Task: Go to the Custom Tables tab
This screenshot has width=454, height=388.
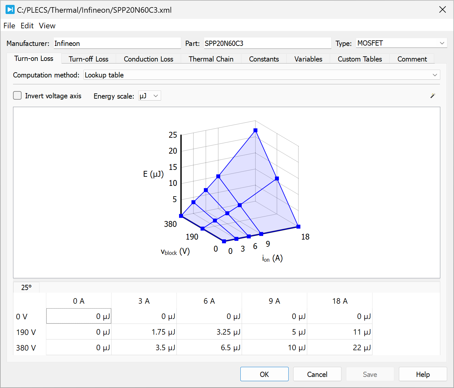Action: pyautogui.click(x=360, y=59)
